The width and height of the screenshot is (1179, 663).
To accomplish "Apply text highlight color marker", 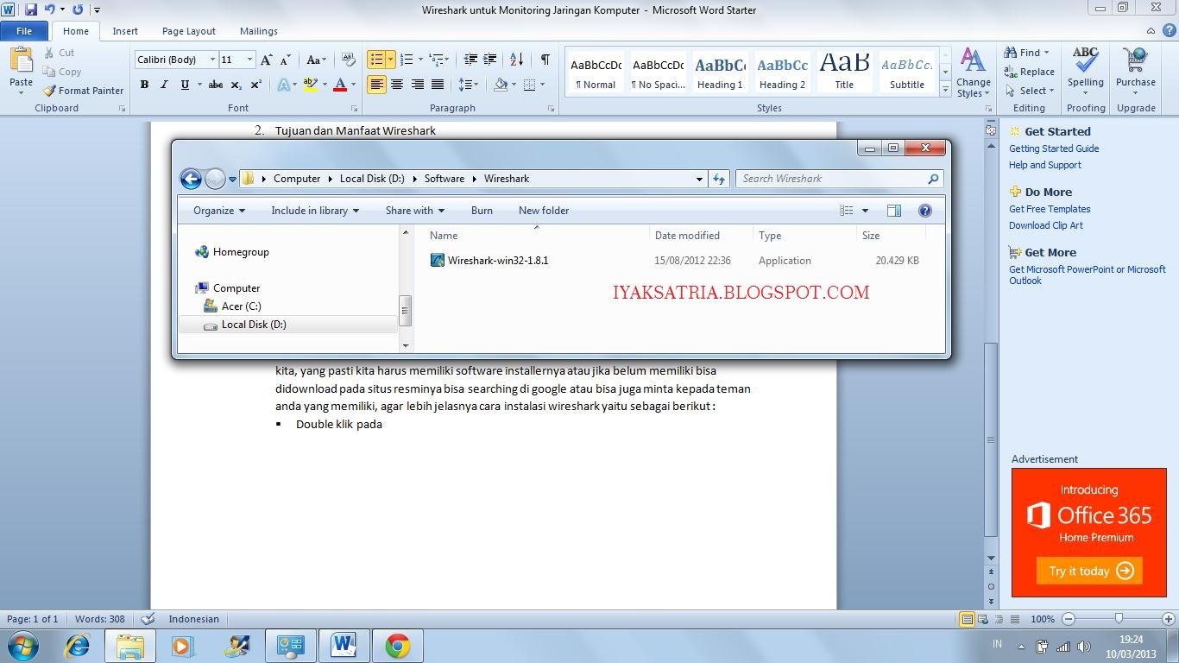I will [310, 85].
